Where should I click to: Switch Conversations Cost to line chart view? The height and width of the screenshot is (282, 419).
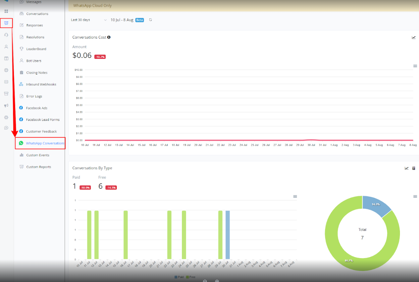(x=414, y=37)
